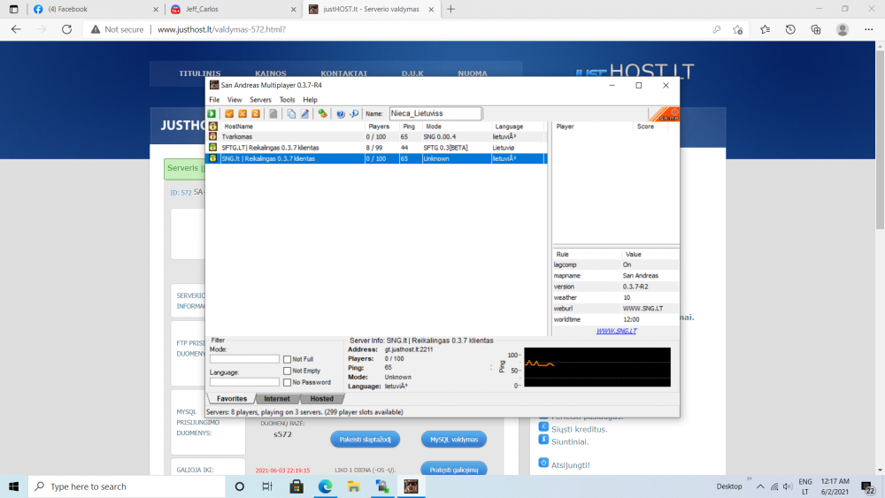Image resolution: width=885 pixels, height=498 pixels.
Task: Sort by HostName column header
Action: click(292, 126)
